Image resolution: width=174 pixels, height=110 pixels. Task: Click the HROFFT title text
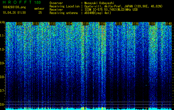point(17,2)
